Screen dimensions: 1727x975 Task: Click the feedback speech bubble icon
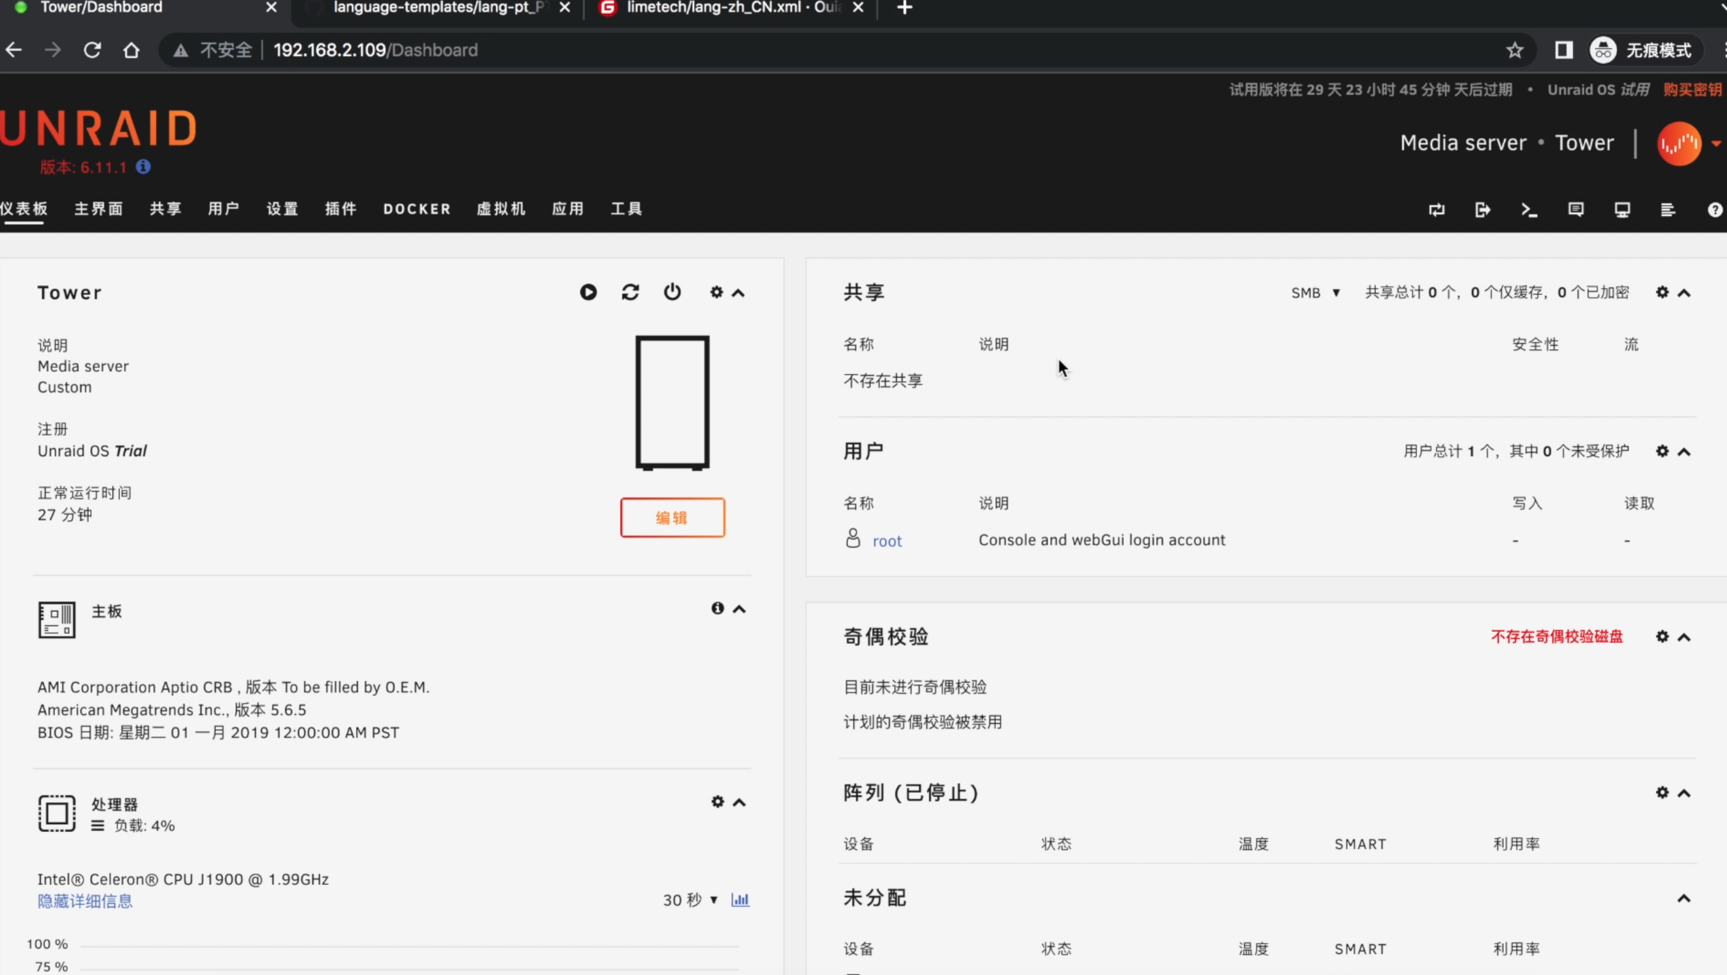[1576, 210]
